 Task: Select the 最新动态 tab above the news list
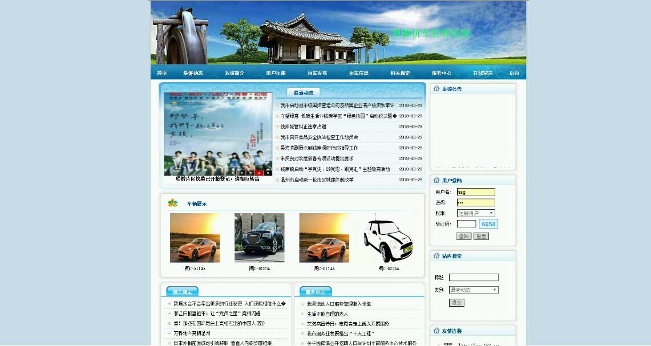(304, 93)
